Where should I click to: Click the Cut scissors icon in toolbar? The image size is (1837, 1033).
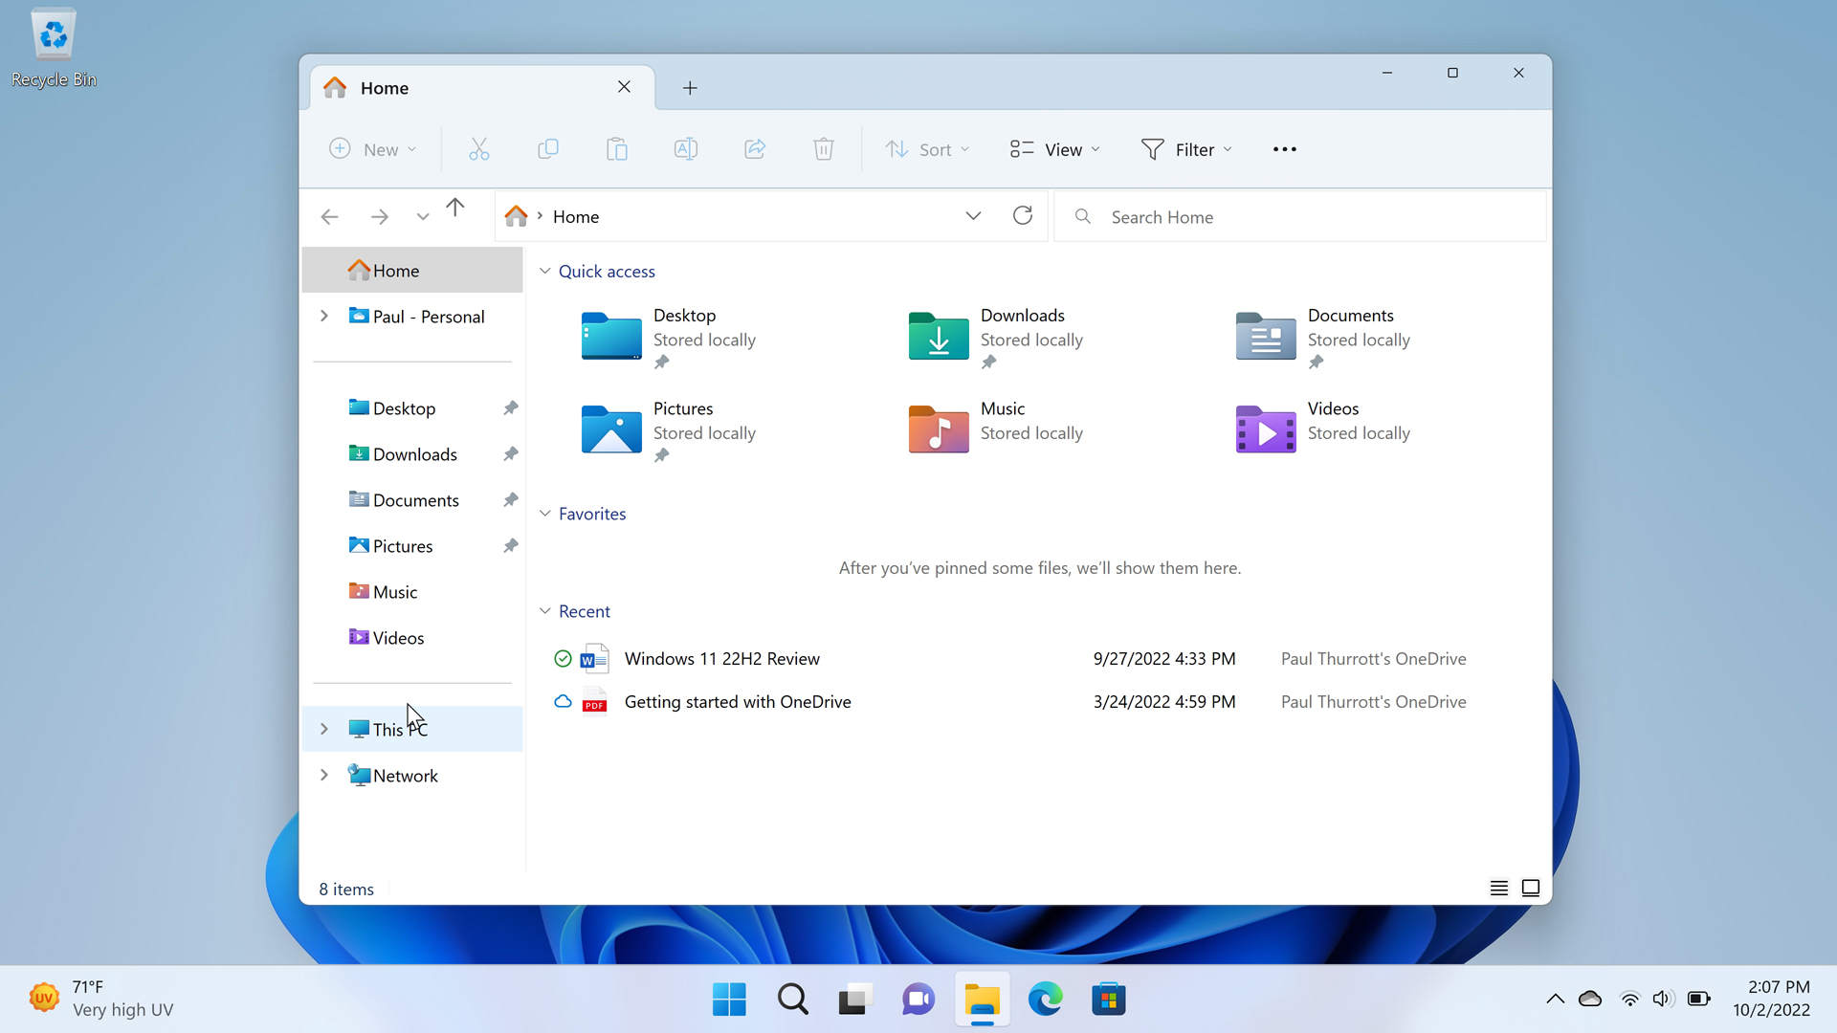coord(479,149)
